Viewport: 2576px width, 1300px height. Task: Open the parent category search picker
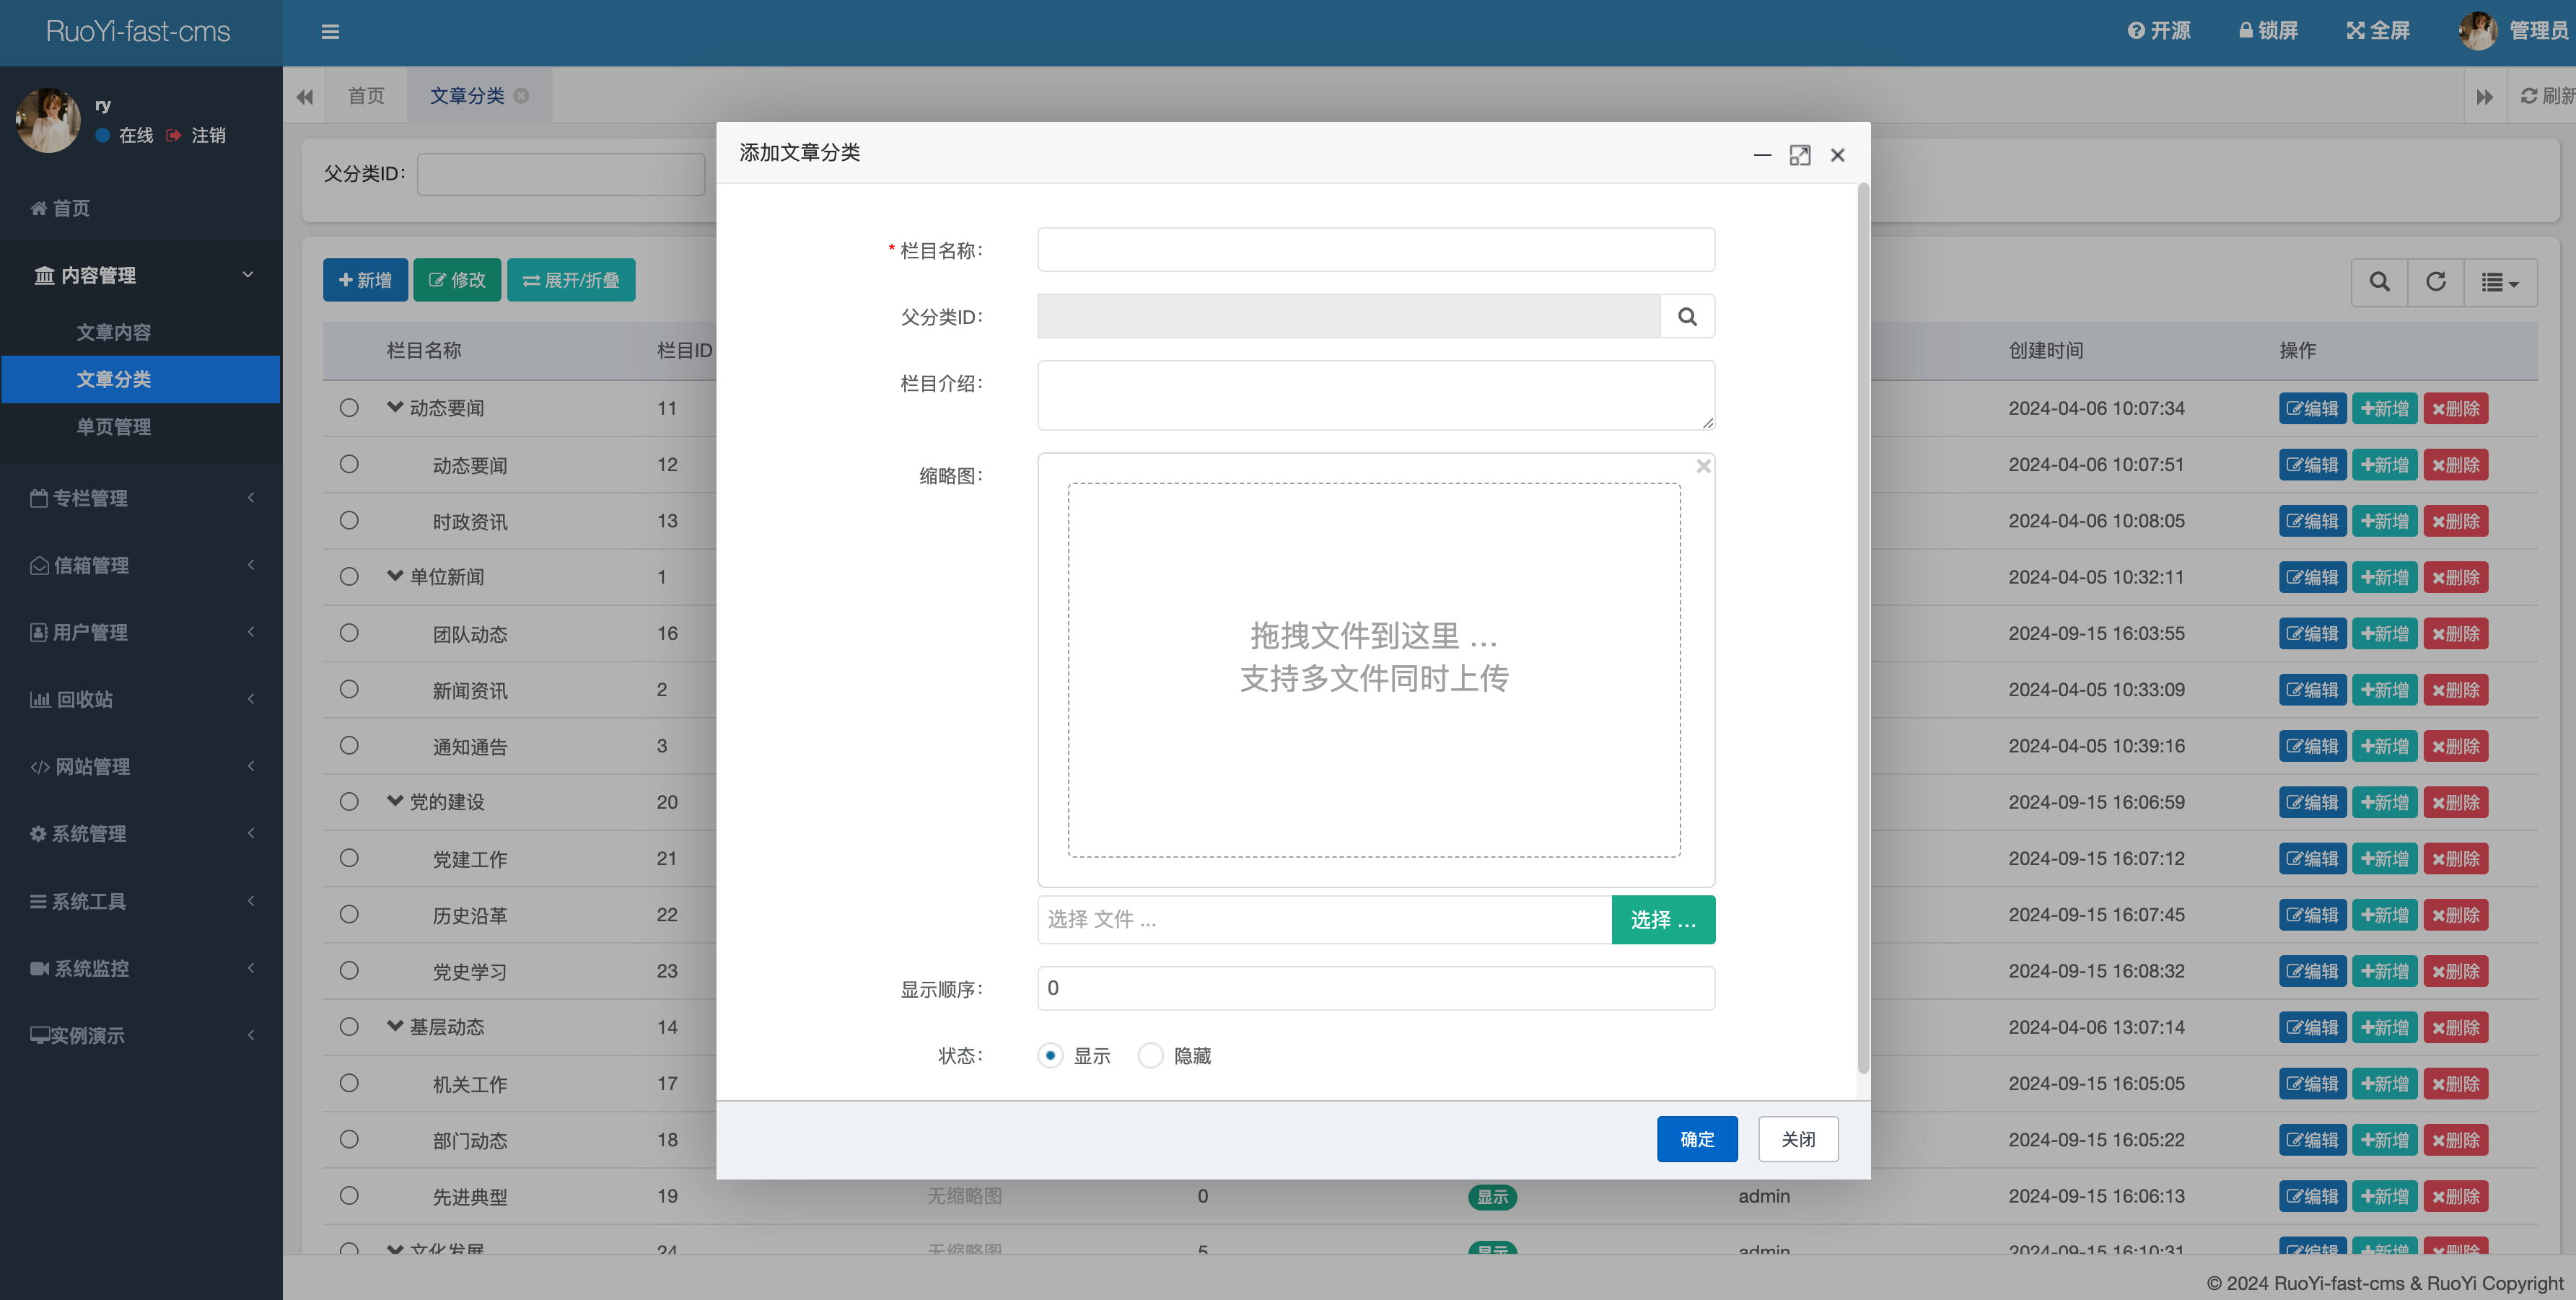(1688, 316)
